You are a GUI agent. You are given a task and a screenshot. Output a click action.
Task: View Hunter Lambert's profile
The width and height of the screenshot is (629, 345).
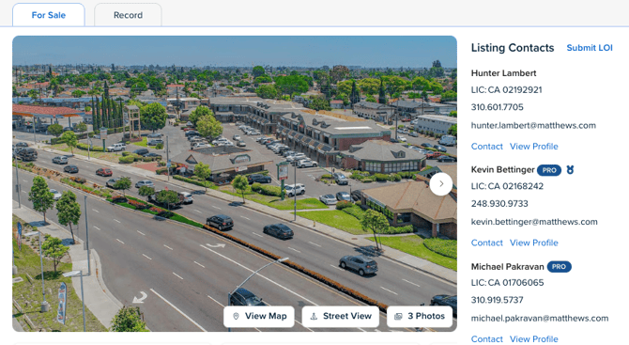tap(534, 147)
